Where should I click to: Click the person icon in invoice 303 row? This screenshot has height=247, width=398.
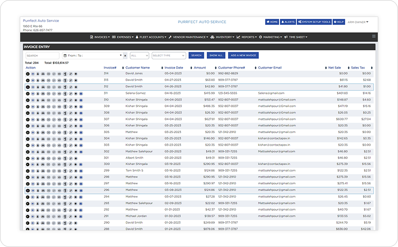pos(38,145)
